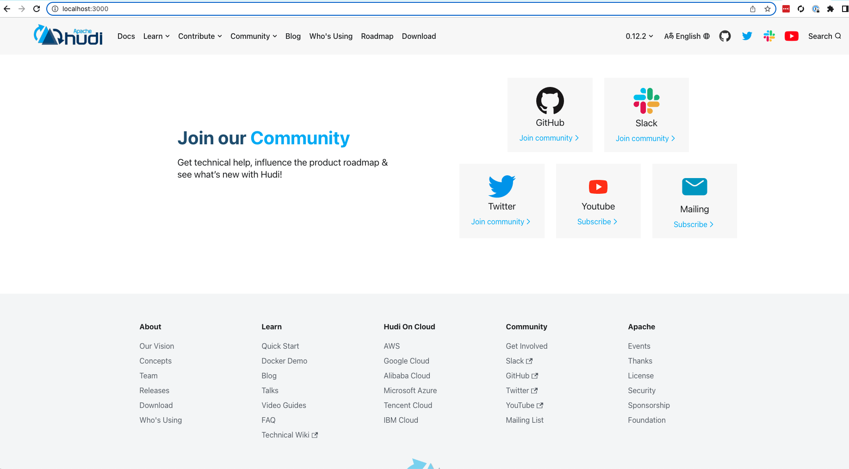Viewport: 849px width, 469px height.
Task: Open Alibaba Cloud footer link
Action: click(x=407, y=376)
